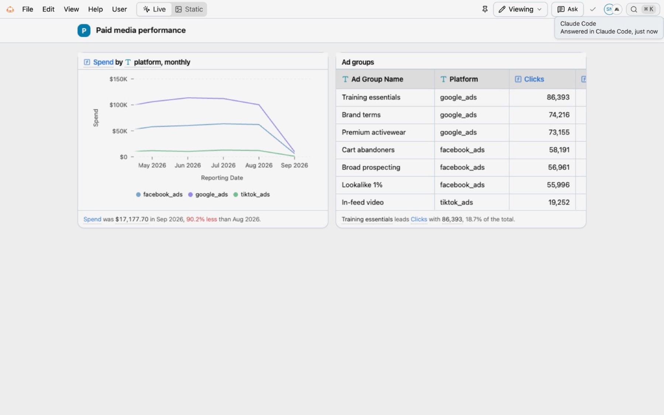Select the Lookalike 1% cell

pos(385,185)
